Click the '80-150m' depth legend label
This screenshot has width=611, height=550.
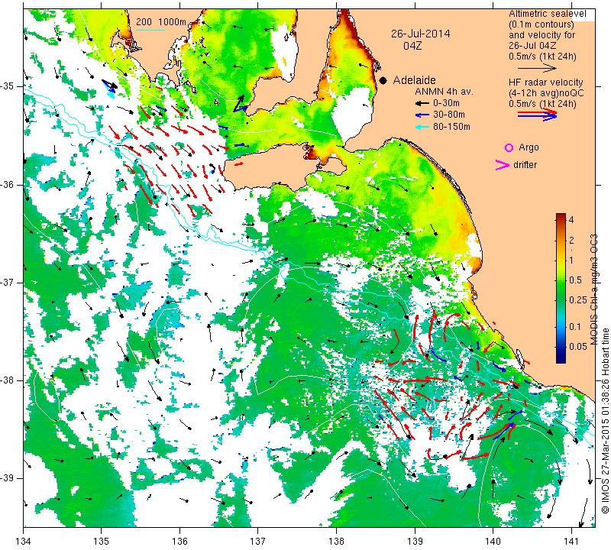451,127
